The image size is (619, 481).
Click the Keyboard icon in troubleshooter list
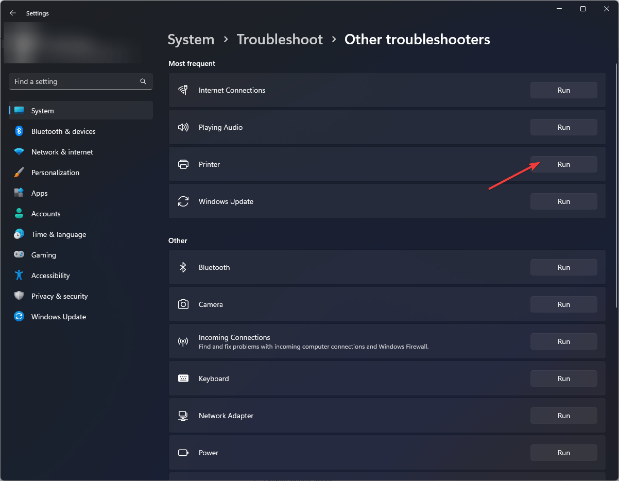pos(183,379)
